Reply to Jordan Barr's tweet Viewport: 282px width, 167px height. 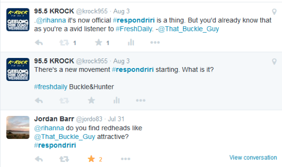39,159
